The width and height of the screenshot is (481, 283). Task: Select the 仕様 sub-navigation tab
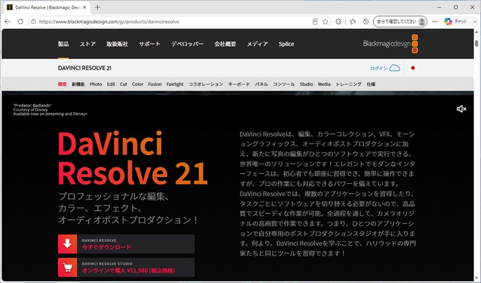[x=371, y=84]
